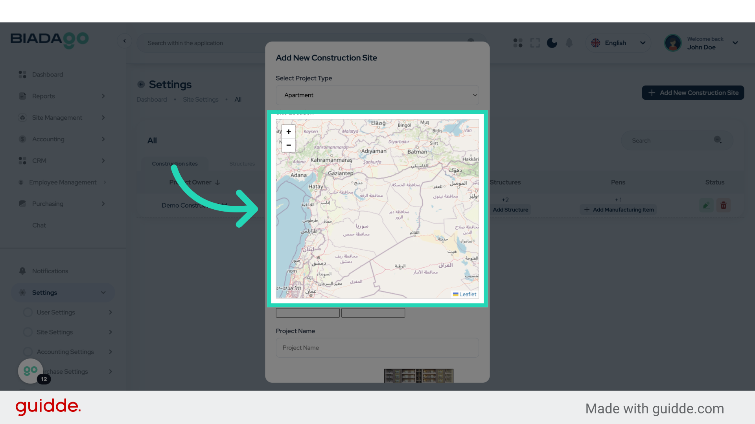Zoom in on the map with the plus control
The width and height of the screenshot is (755, 424).
pos(288,132)
